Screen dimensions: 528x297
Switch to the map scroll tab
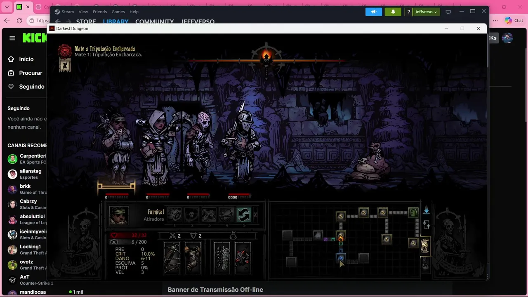(x=424, y=246)
